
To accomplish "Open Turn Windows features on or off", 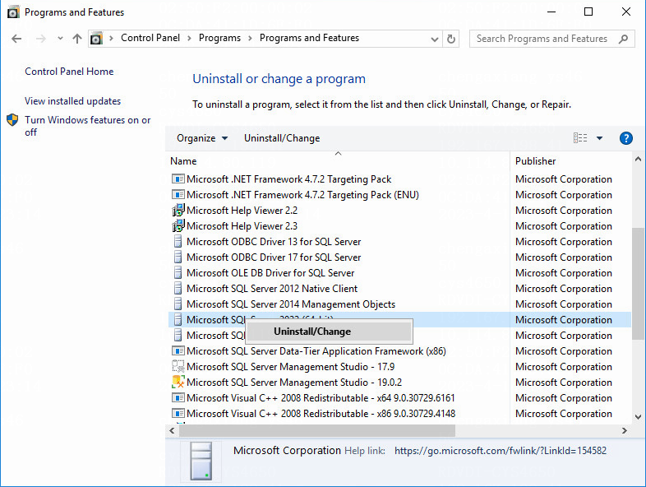I will click(88, 126).
